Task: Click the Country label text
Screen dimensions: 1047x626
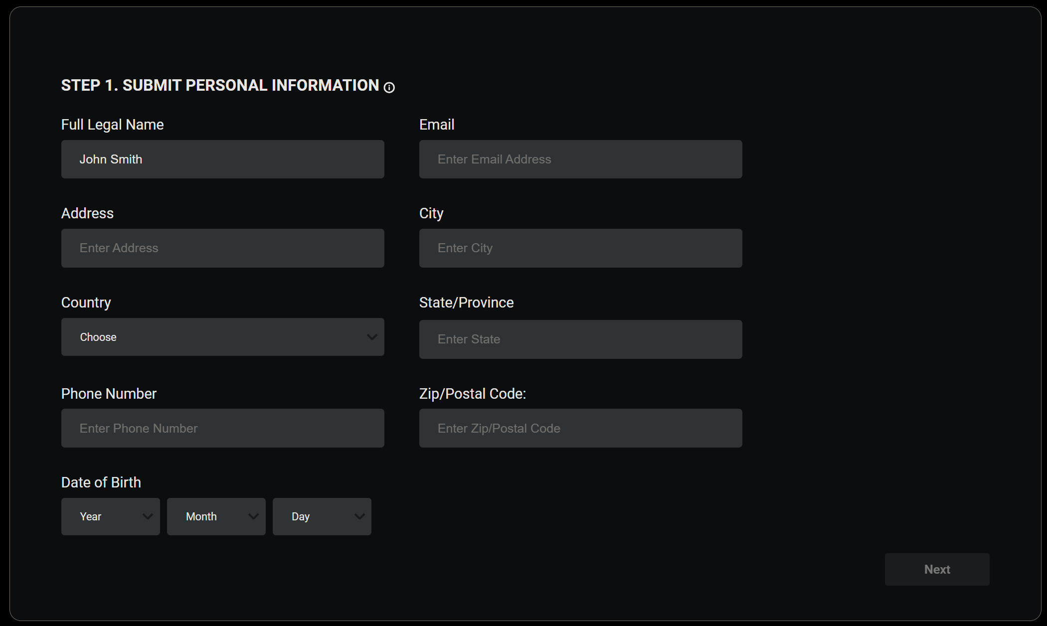Action: (86, 303)
